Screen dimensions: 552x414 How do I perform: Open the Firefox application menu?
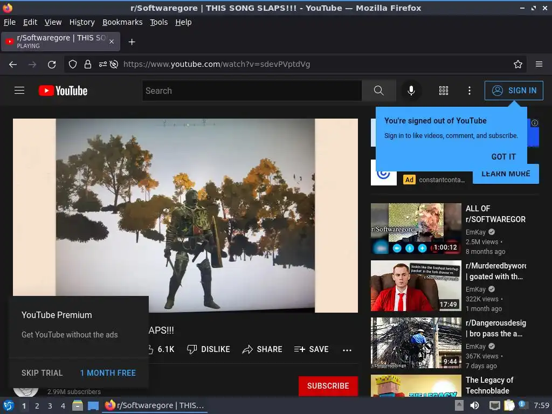[539, 65]
